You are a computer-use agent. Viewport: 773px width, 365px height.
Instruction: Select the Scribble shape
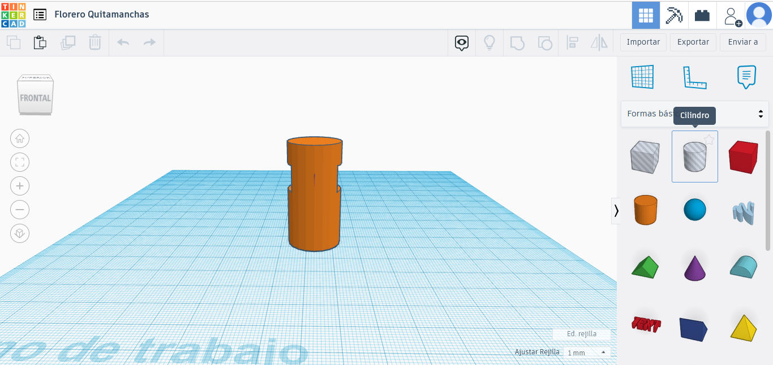click(743, 212)
